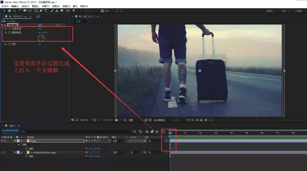The height and width of the screenshot is (171, 307).
Task: Click the snapshot camera icon in viewer
Action: (x=116, y=120)
